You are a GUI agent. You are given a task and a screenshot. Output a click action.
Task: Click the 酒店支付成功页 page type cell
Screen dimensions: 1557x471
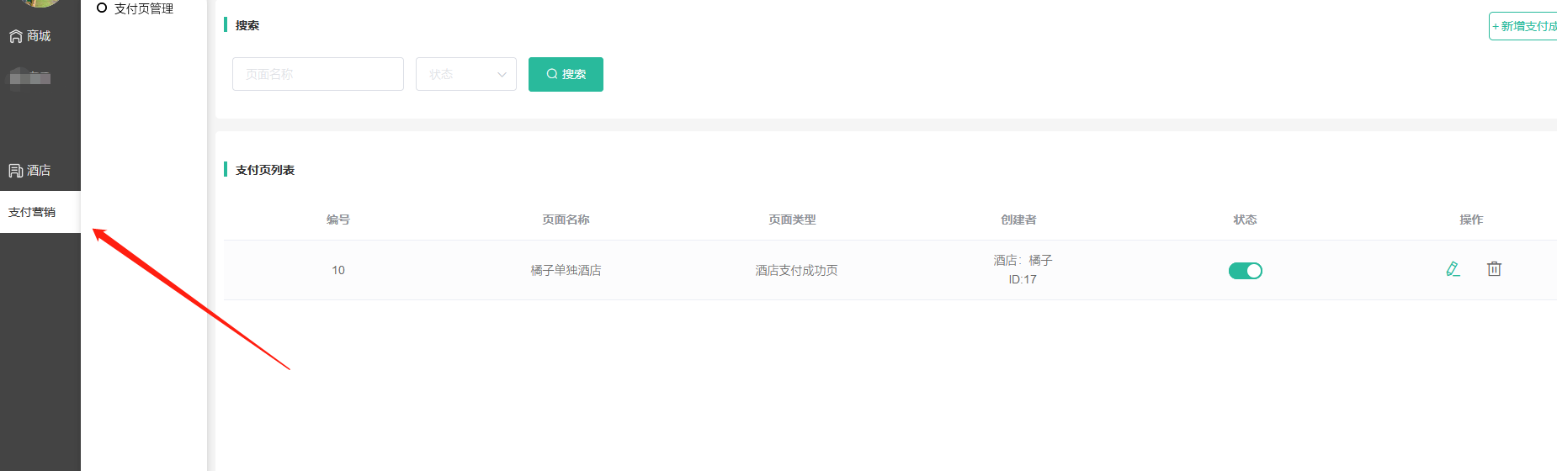[x=795, y=270]
